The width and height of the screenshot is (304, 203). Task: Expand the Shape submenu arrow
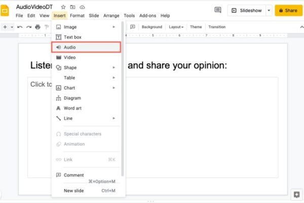114,67
